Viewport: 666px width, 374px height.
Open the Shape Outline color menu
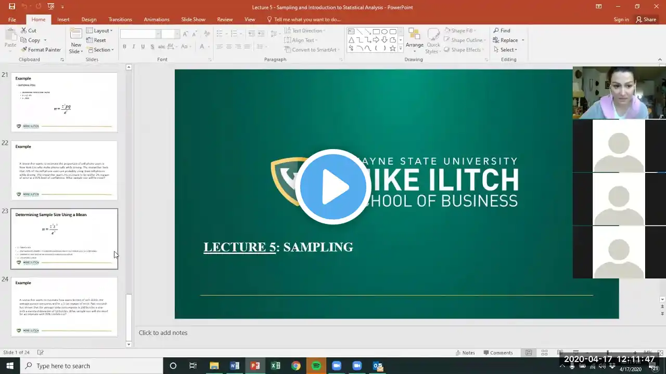click(x=464, y=40)
